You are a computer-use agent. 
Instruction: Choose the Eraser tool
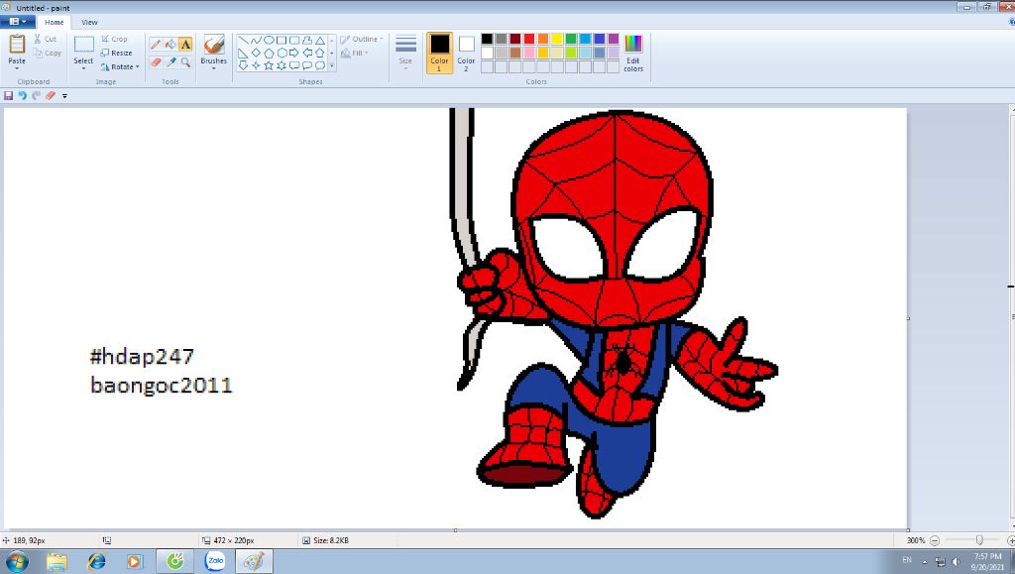click(156, 62)
